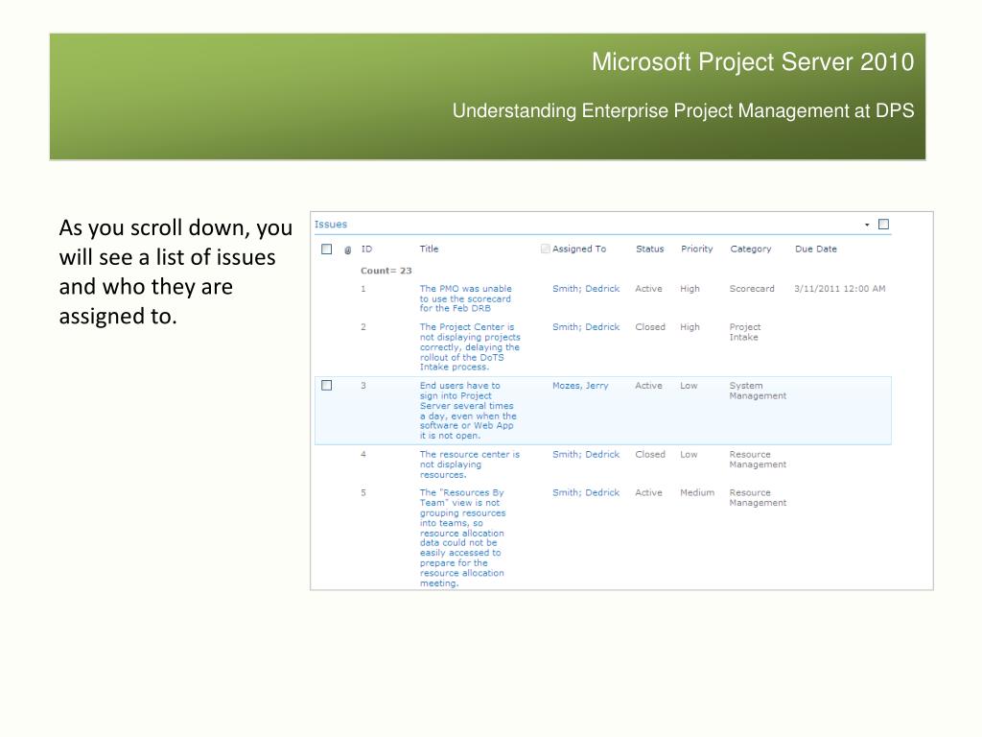
Task: Click 'Low' priority in issue row 4
Action: (x=689, y=454)
